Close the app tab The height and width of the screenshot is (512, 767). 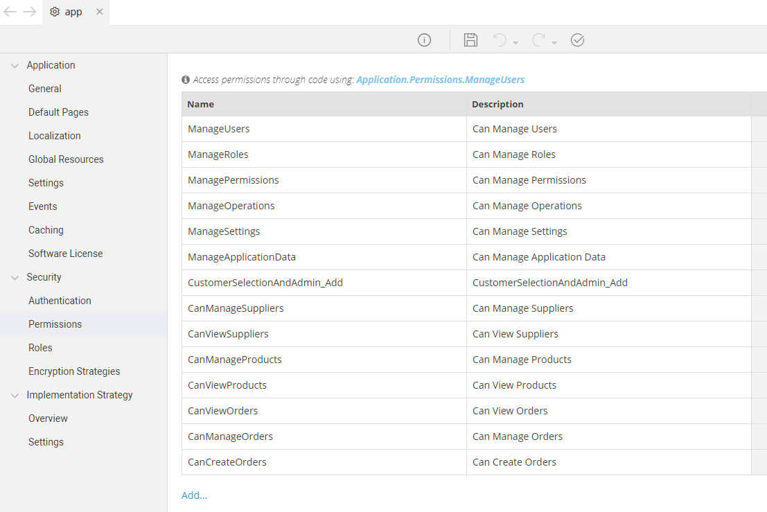pyautogui.click(x=100, y=12)
